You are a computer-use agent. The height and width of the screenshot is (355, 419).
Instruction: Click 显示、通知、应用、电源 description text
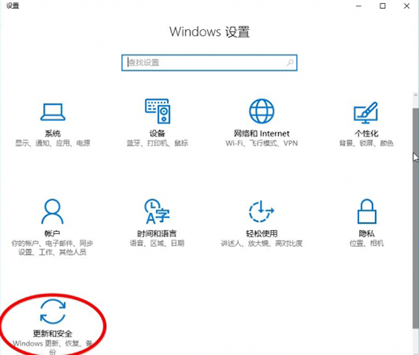[x=53, y=143]
